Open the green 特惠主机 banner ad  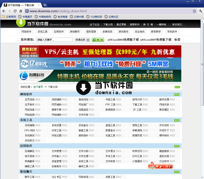tap(100, 76)
